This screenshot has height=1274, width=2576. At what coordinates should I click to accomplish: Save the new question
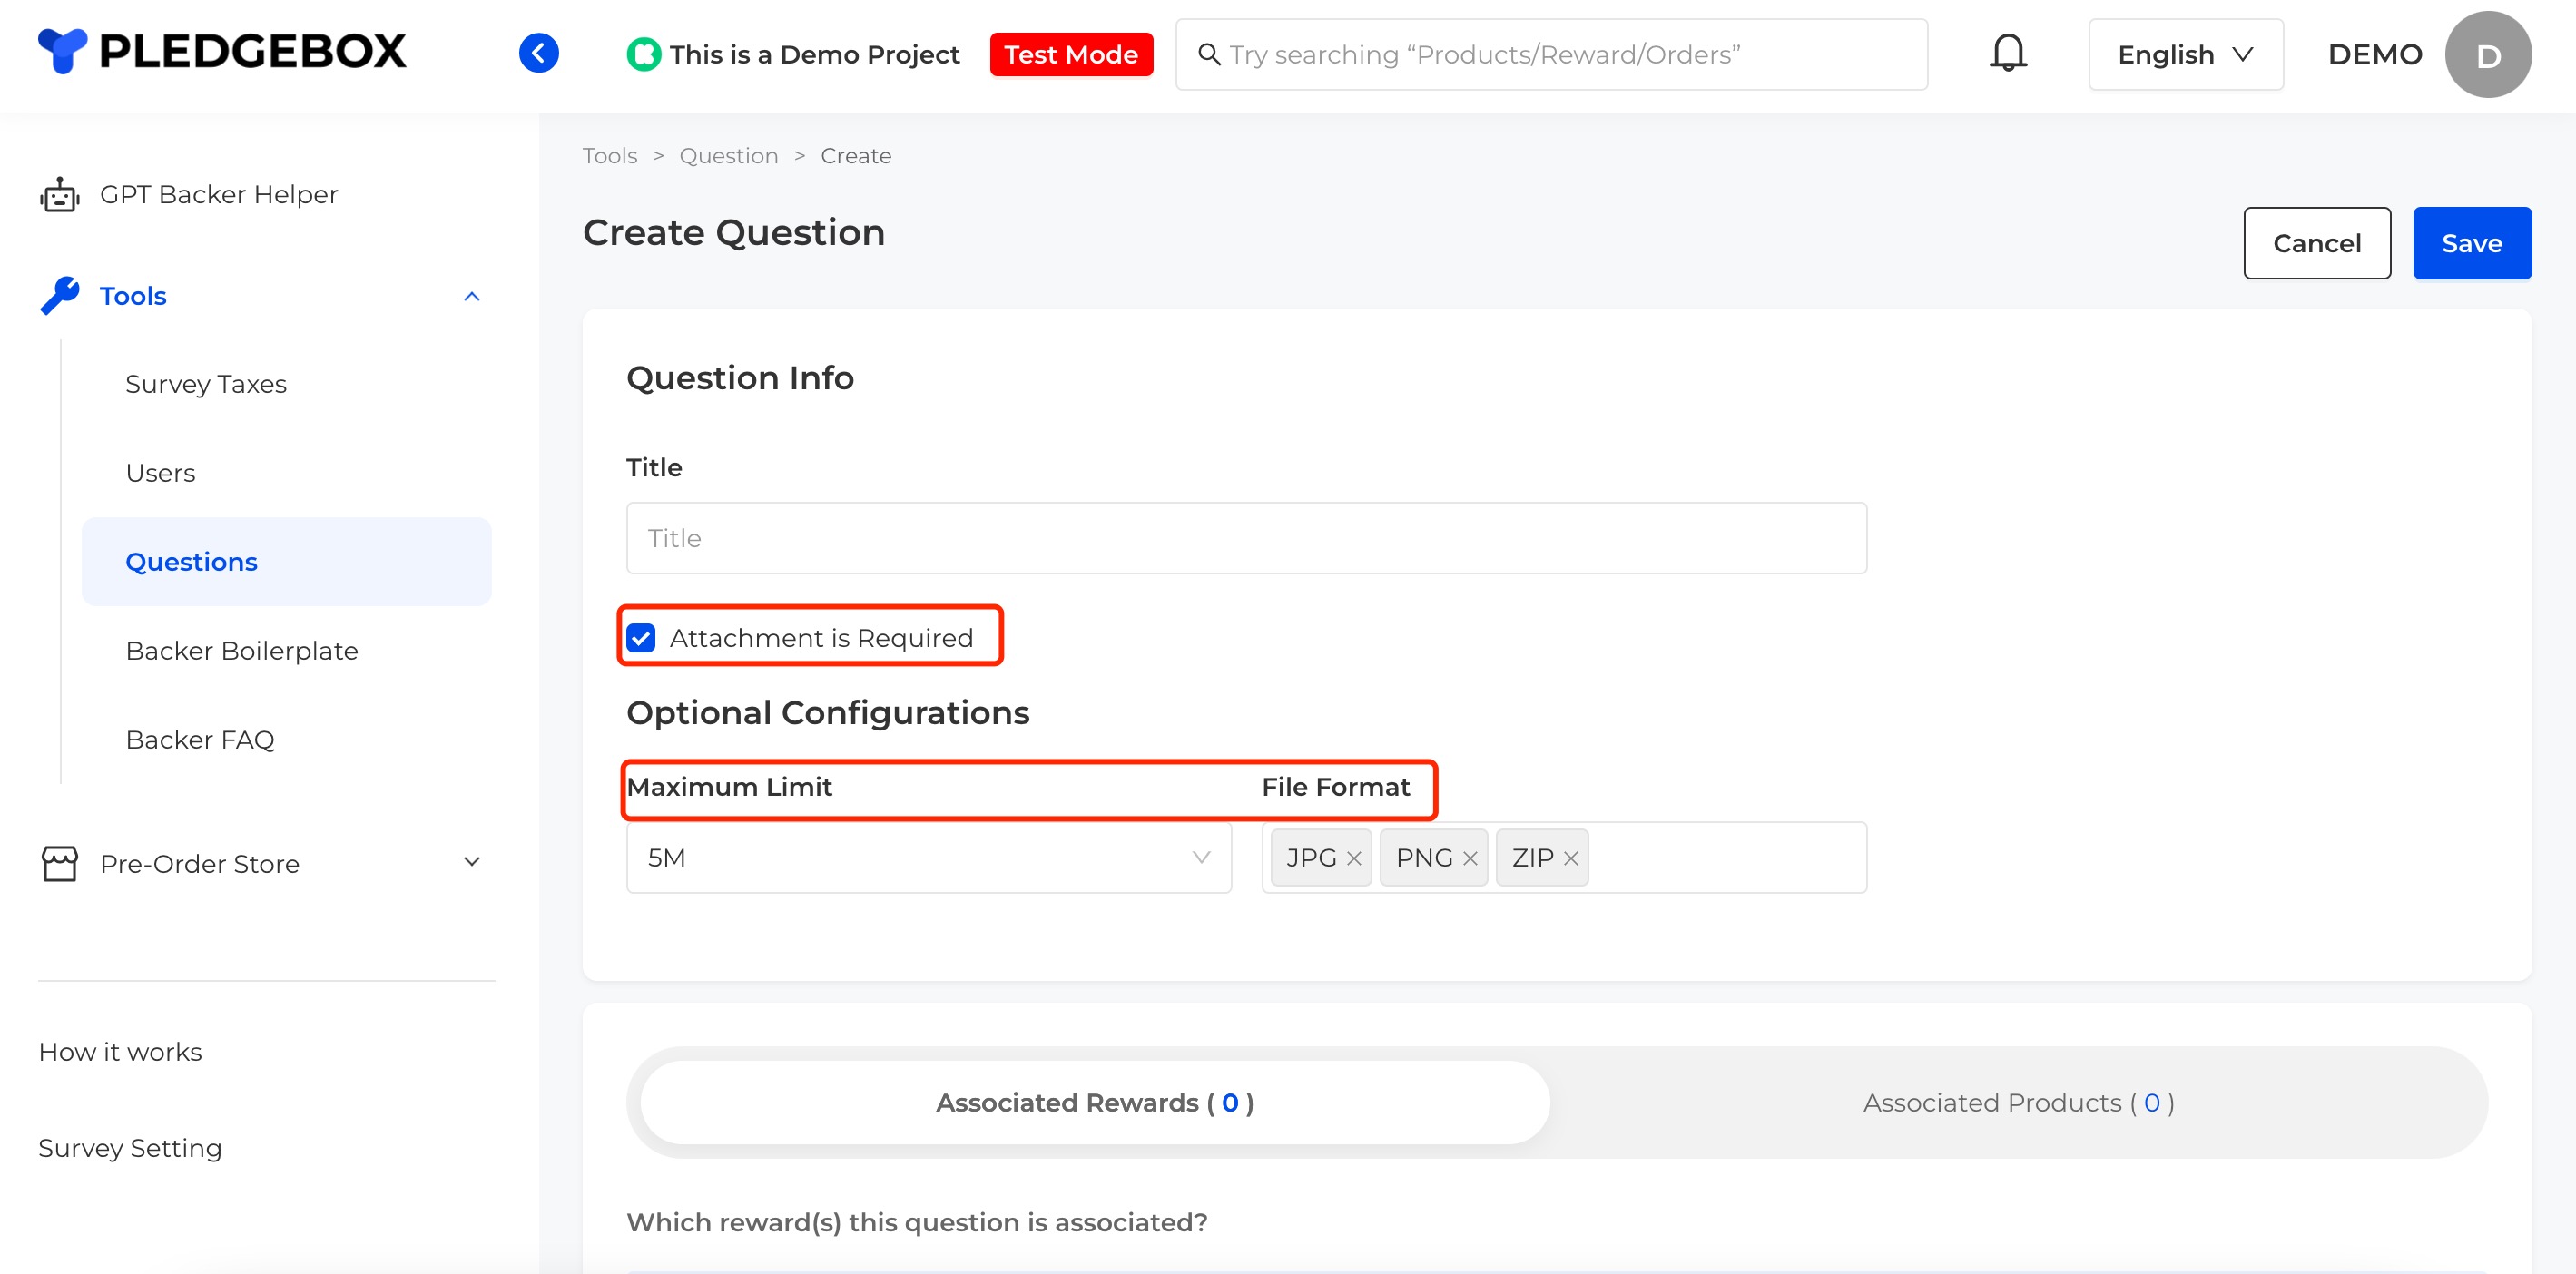pos(2471,243)
